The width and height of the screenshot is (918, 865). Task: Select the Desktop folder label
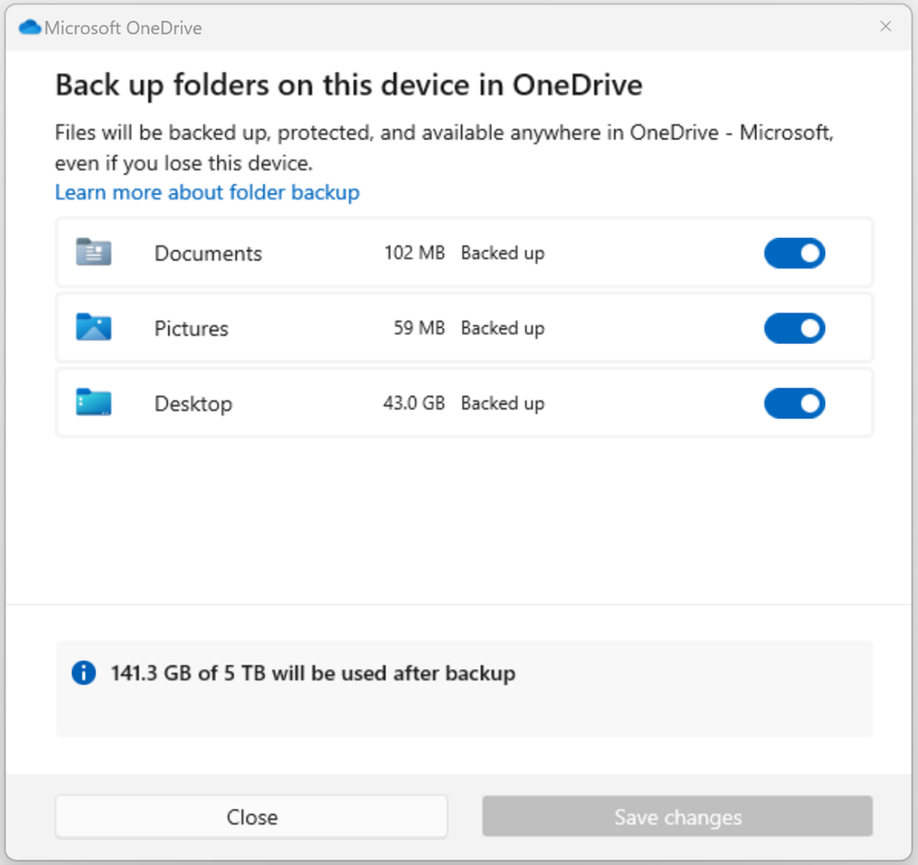[x=193, y=404]
